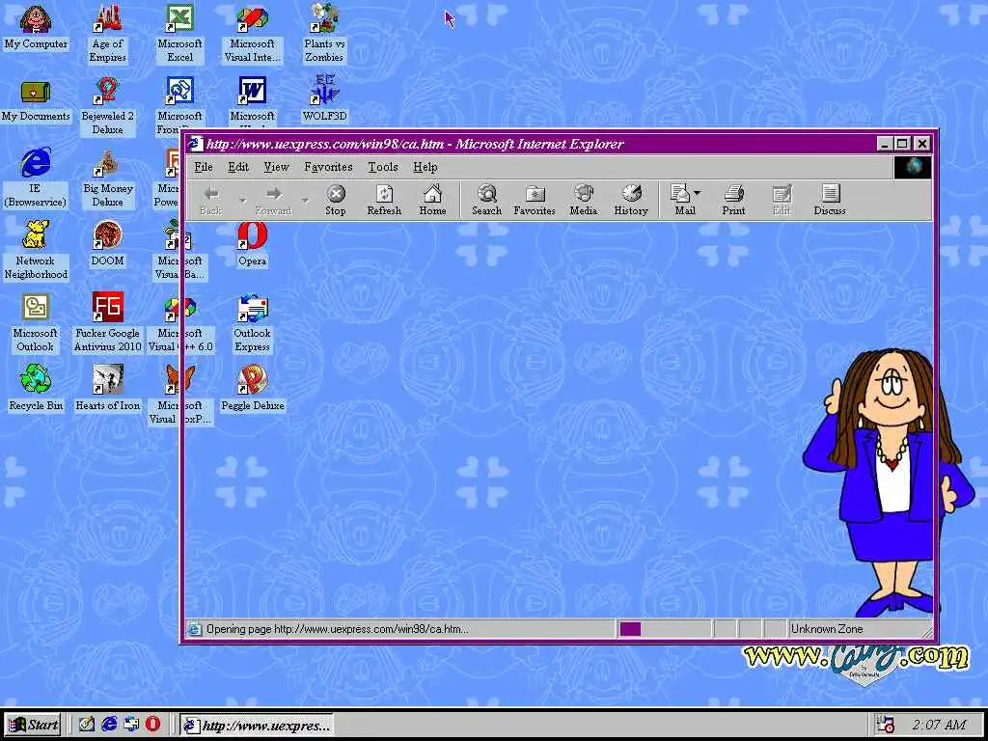Screen dimensions: 988x741
Task: Expand the Back history dropdown arrow
Action: (x=242, y=201)
